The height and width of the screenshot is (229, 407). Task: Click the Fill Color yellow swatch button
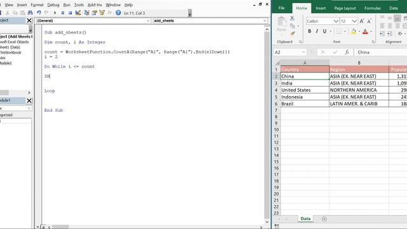(354, 32)
